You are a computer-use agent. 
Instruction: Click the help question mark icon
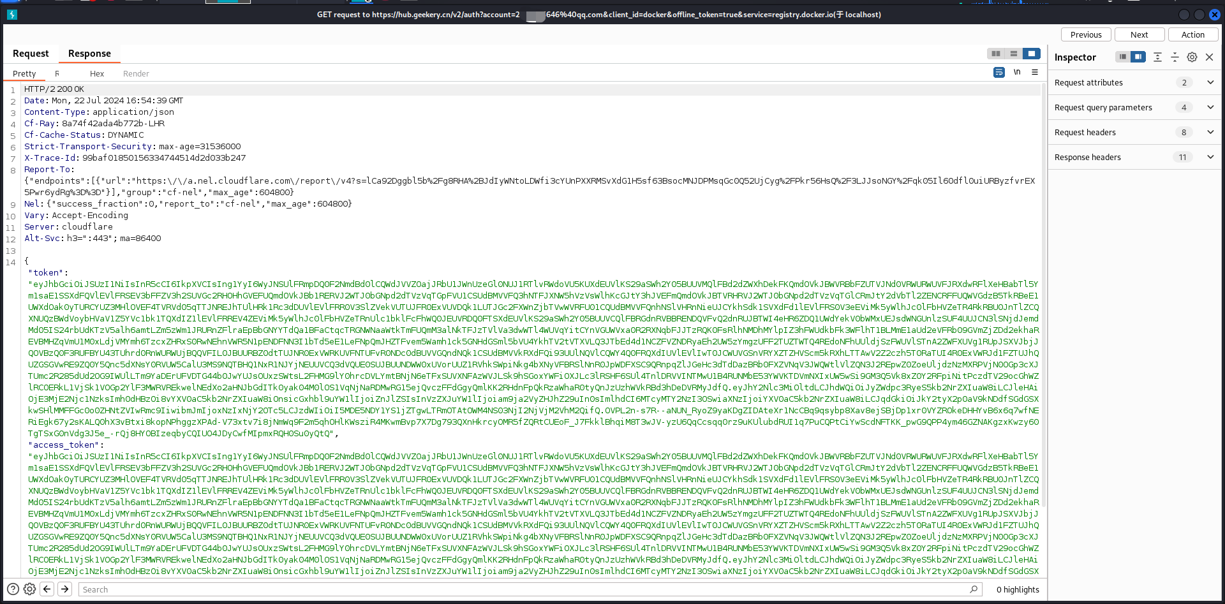(13, 589)
